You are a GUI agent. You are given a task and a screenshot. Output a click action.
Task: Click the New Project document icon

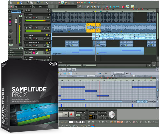(11, 2)
